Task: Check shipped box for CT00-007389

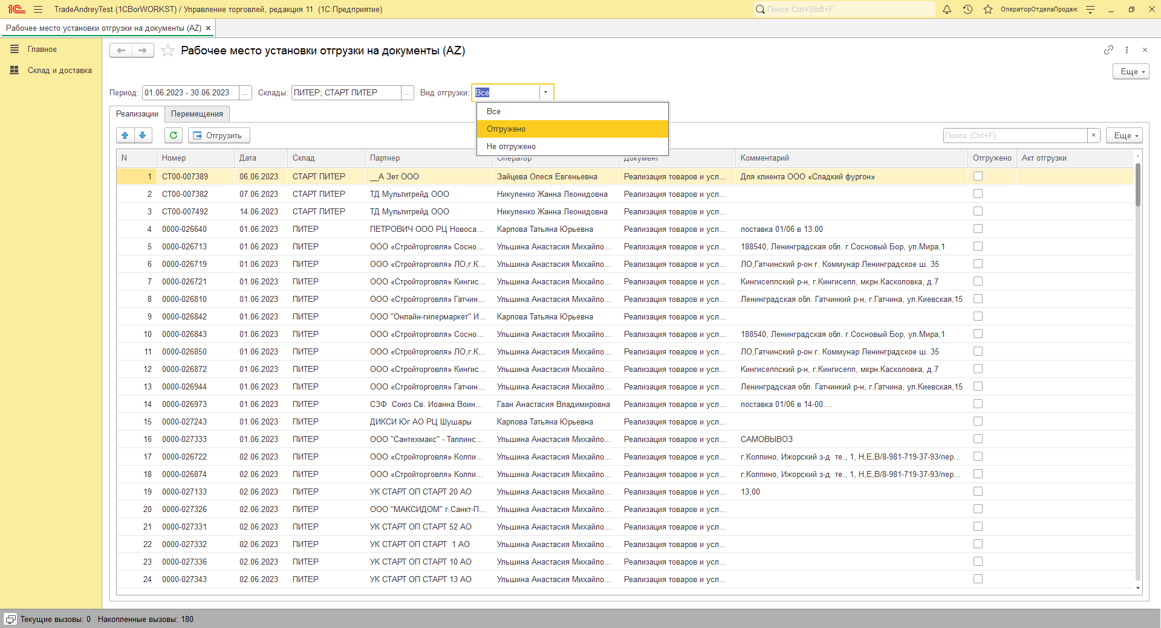Action: [x=978, y=176]
